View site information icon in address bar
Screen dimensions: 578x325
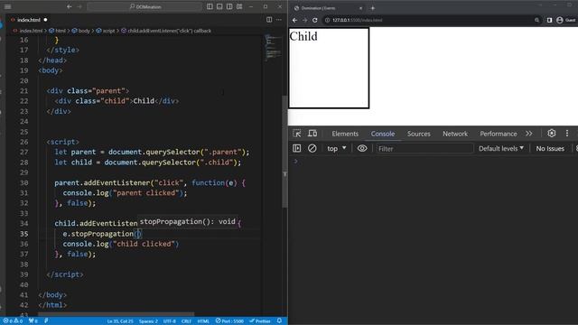click(x=327, y=20)
